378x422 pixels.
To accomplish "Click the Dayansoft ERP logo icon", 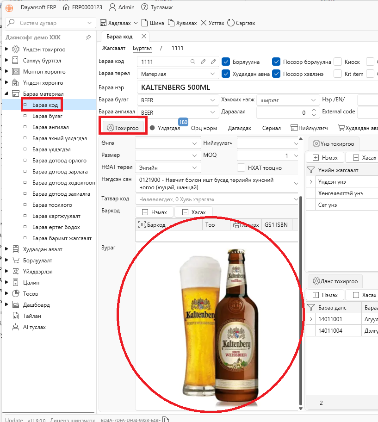I will coord(9,8).
